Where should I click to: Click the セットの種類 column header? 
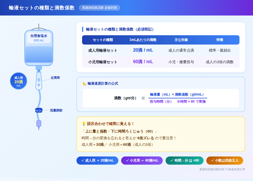click(103, 40)
